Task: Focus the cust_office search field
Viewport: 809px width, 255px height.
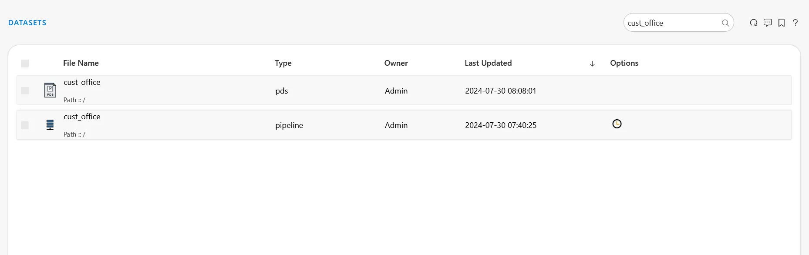Action: pyautogui.click(x=672, y=23)
